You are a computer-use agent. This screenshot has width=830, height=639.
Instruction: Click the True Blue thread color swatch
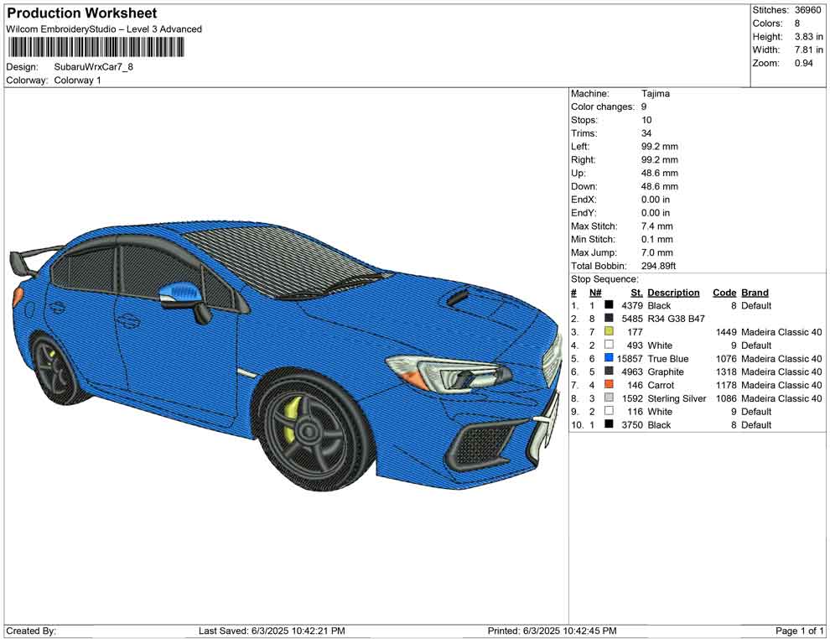(x=609, y=359)
